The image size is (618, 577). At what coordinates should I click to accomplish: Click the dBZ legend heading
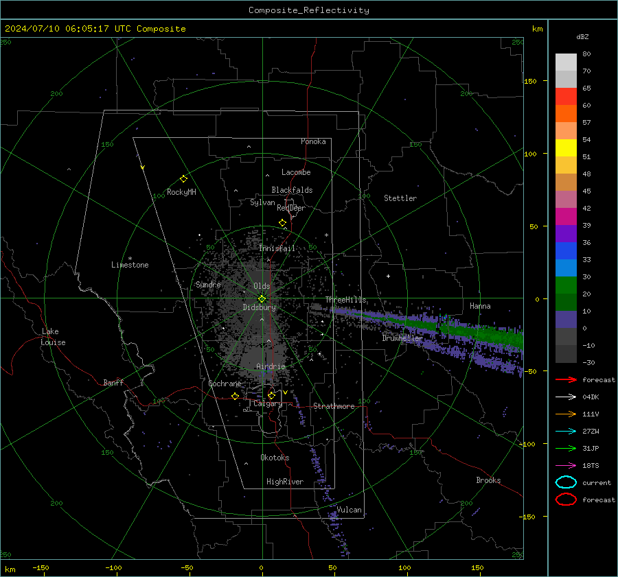point(582,36)
